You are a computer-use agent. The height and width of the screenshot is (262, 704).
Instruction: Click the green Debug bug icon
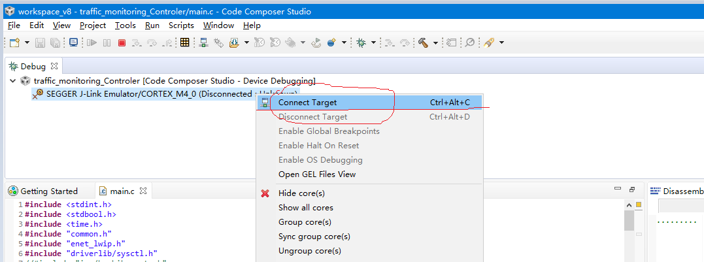click(x=361, y=42)
